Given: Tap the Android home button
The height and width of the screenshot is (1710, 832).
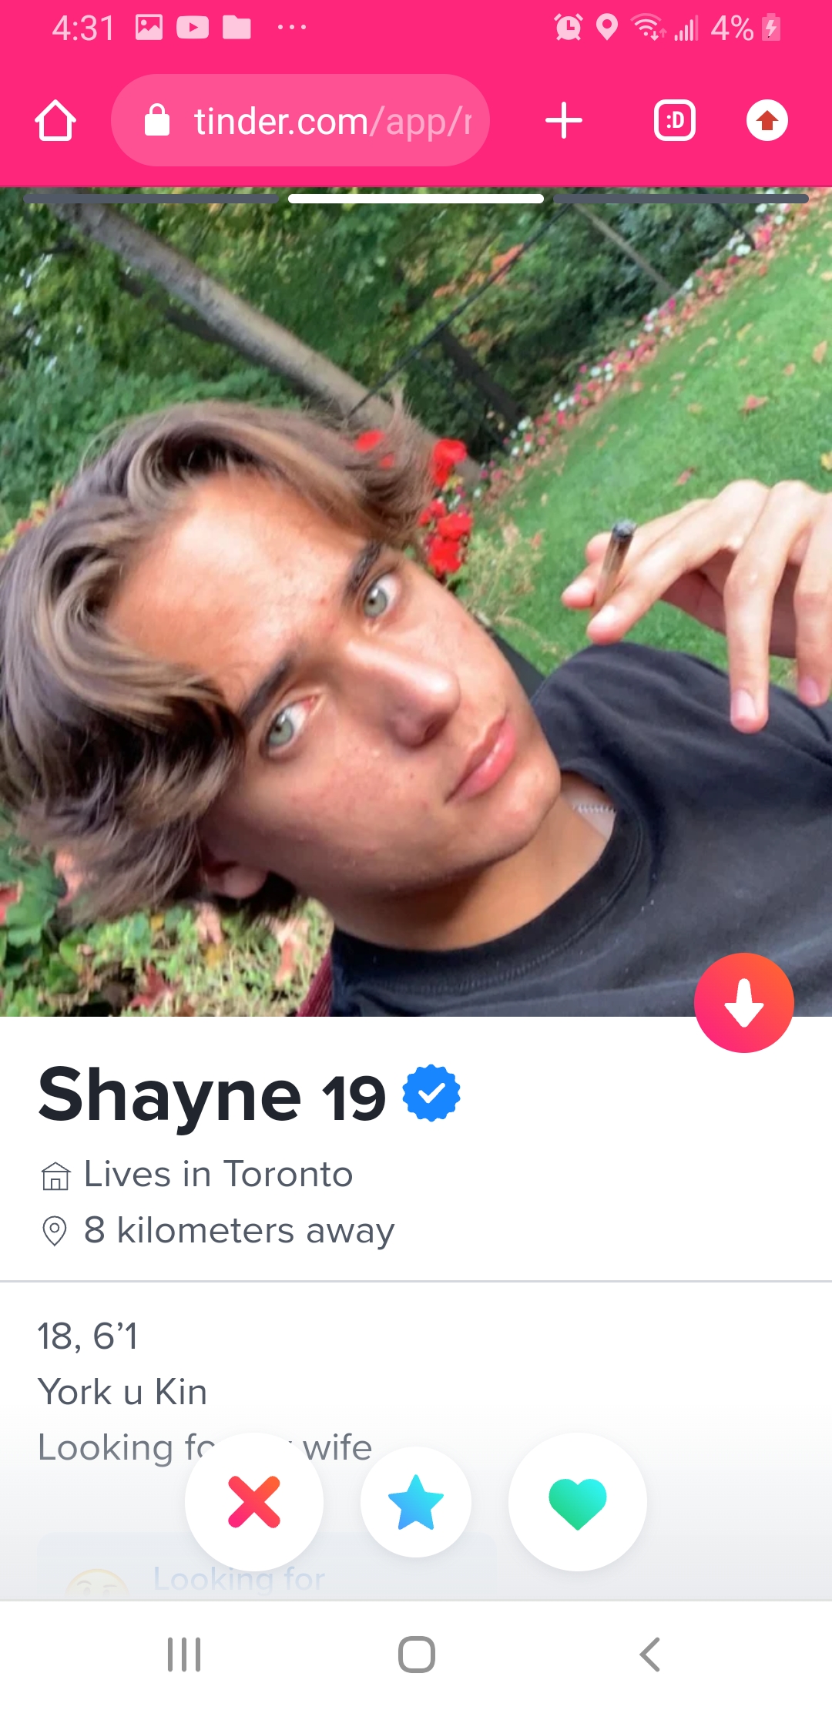Looking at the screenshot, I should tap(417, 1654).
